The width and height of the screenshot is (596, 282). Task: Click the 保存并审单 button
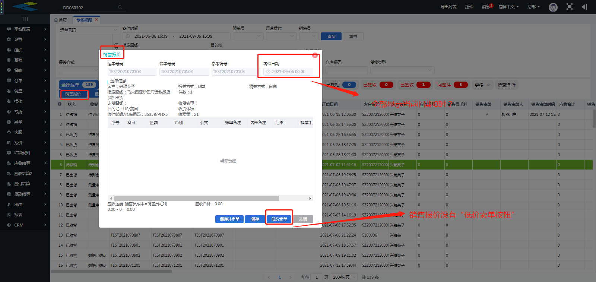229,219
